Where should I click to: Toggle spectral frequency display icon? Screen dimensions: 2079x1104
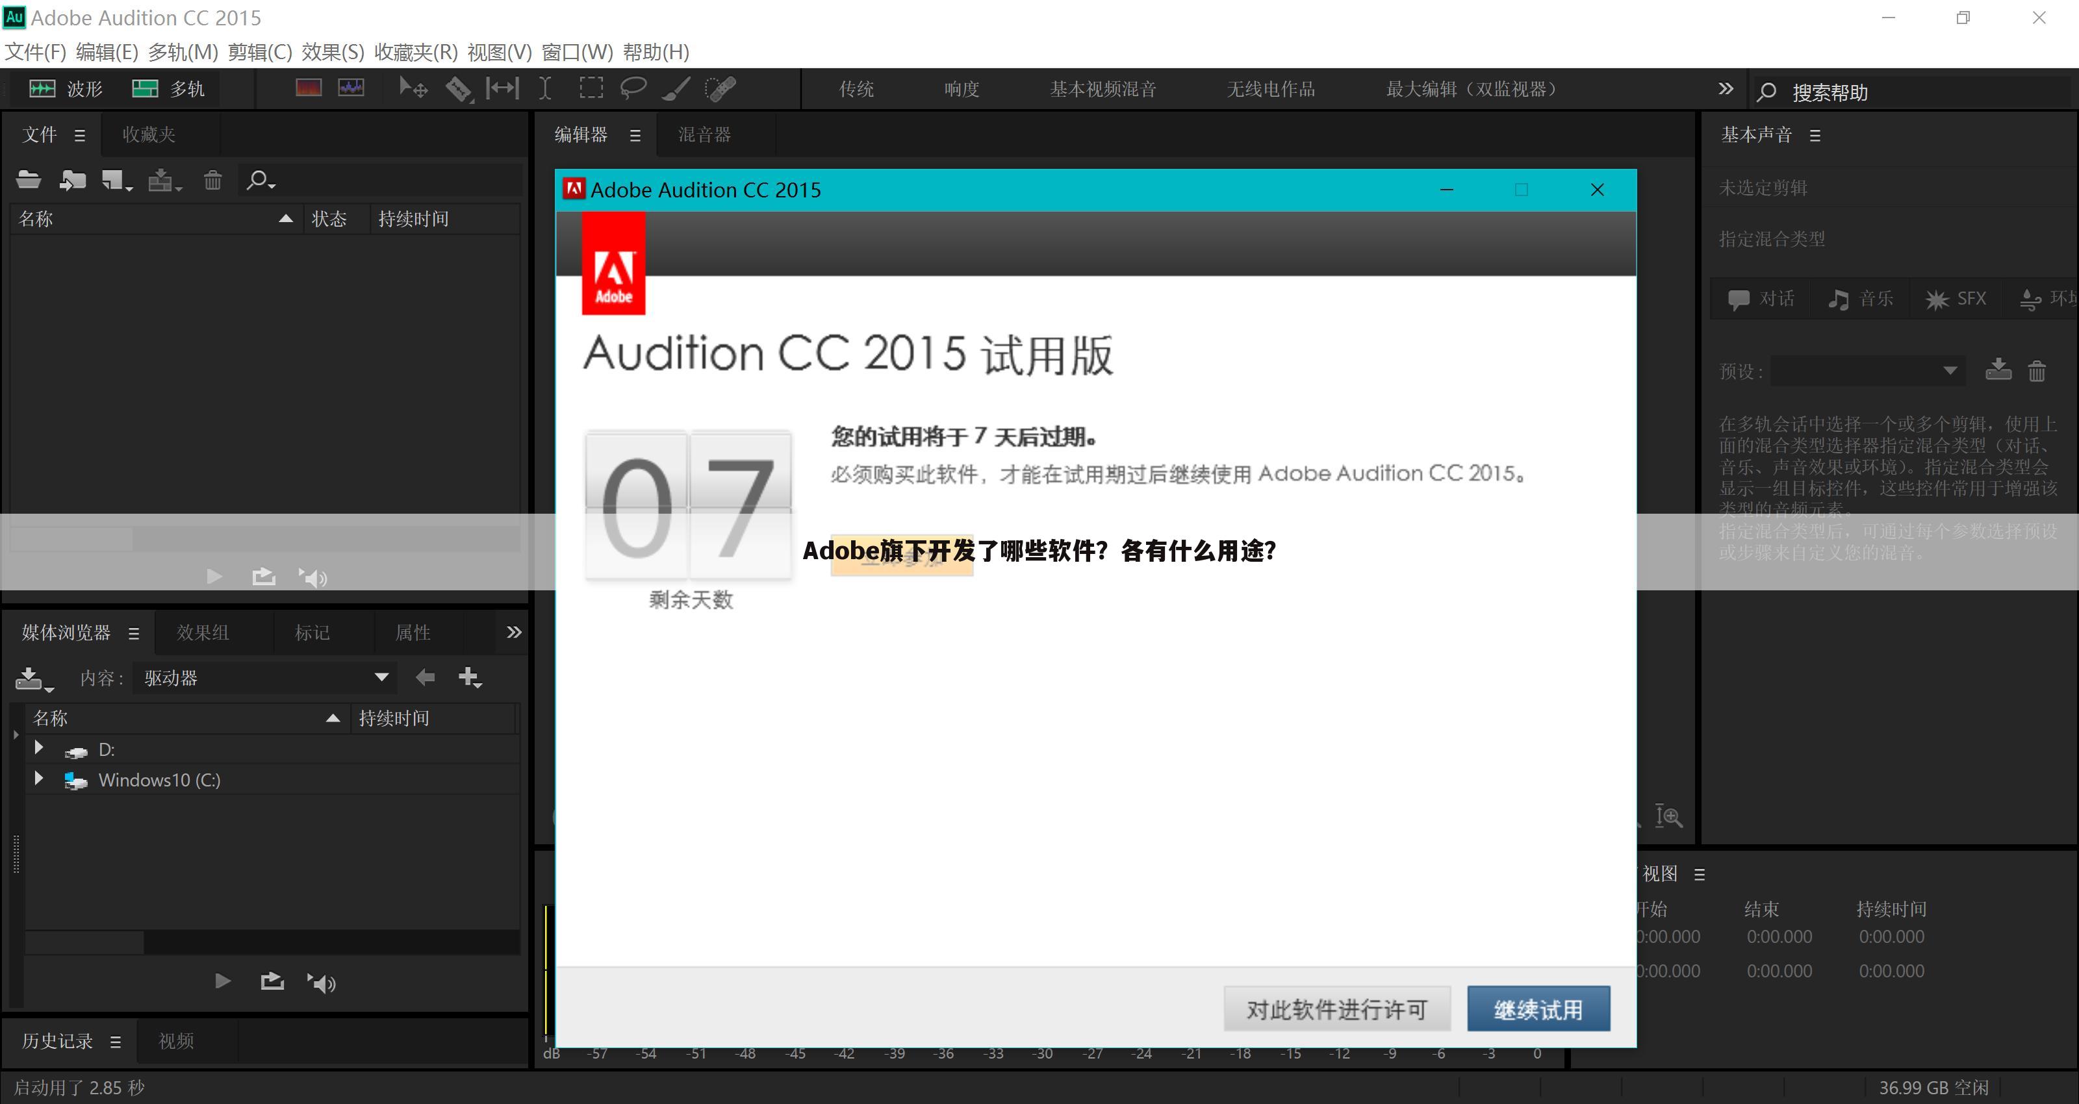click(309, 88)
